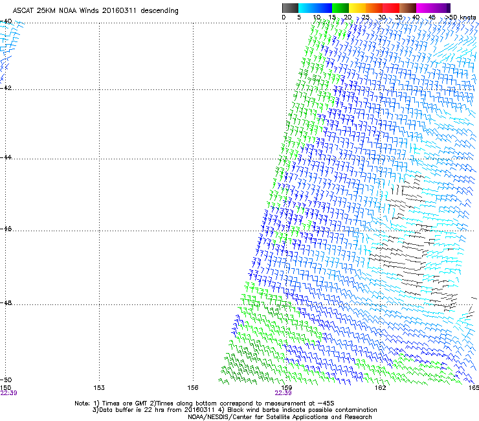Click the '-42' latitude label
Viewport: 479px width, 421px height.
point(6,87)
